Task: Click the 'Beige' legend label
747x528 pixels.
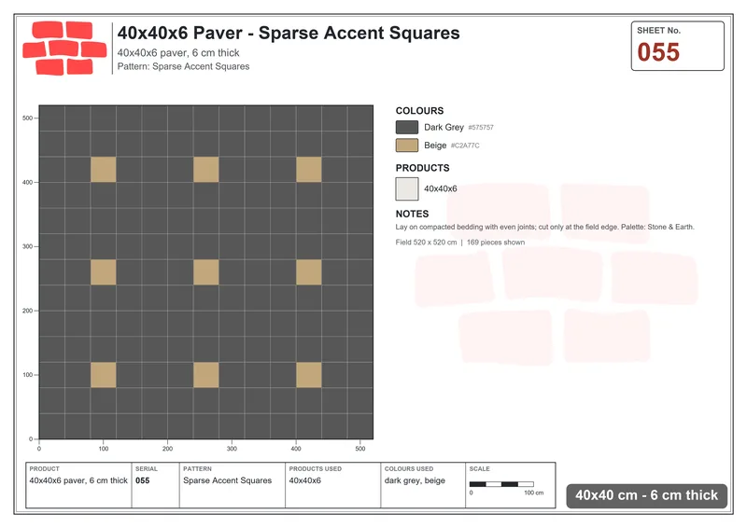Action: click(435, 146)
